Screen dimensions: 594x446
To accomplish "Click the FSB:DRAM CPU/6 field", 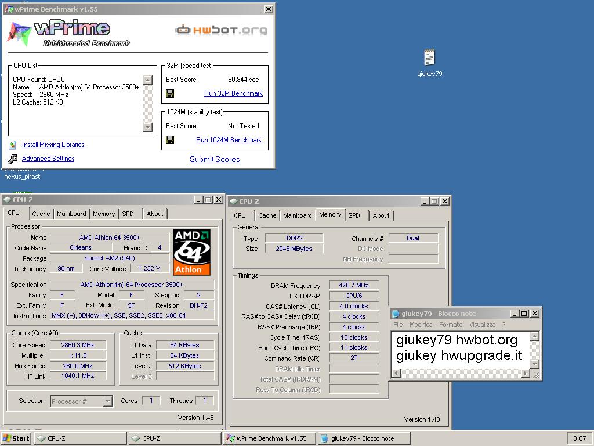I will coord(354,296).
